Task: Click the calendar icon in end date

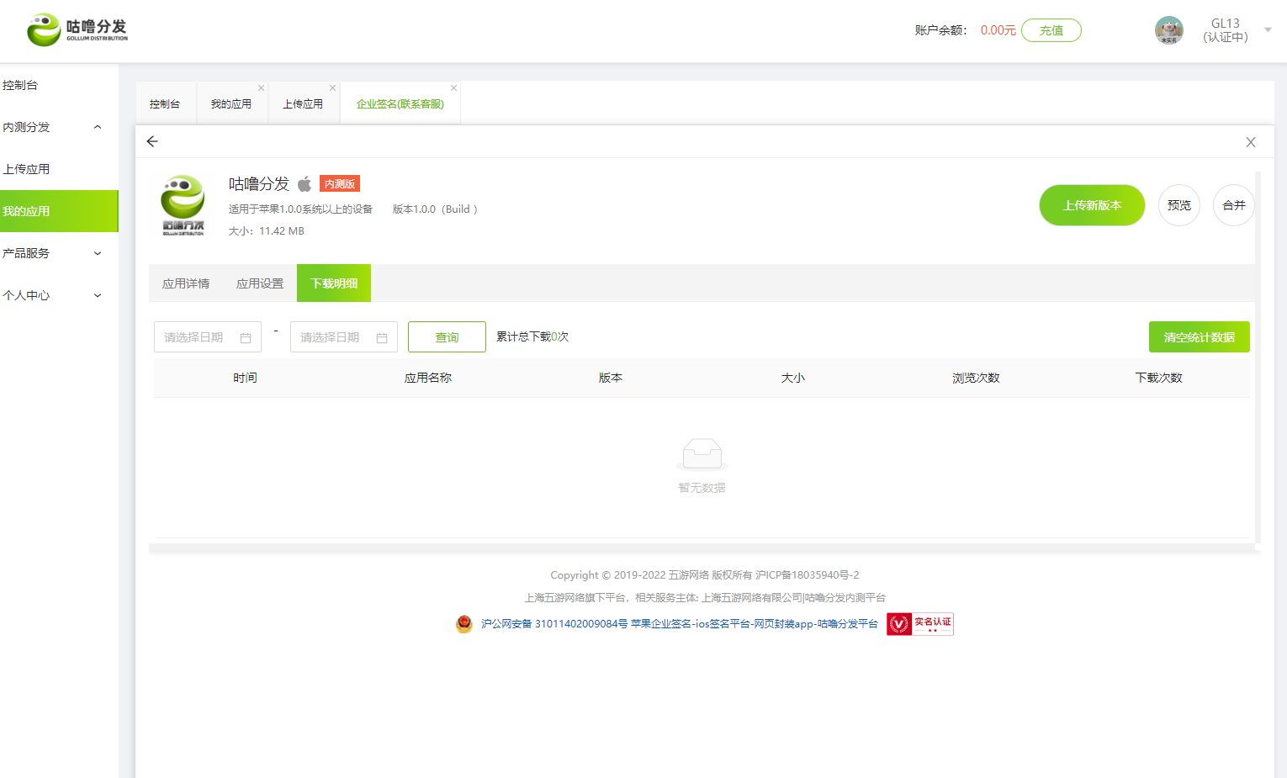Action: click(382, 337)
